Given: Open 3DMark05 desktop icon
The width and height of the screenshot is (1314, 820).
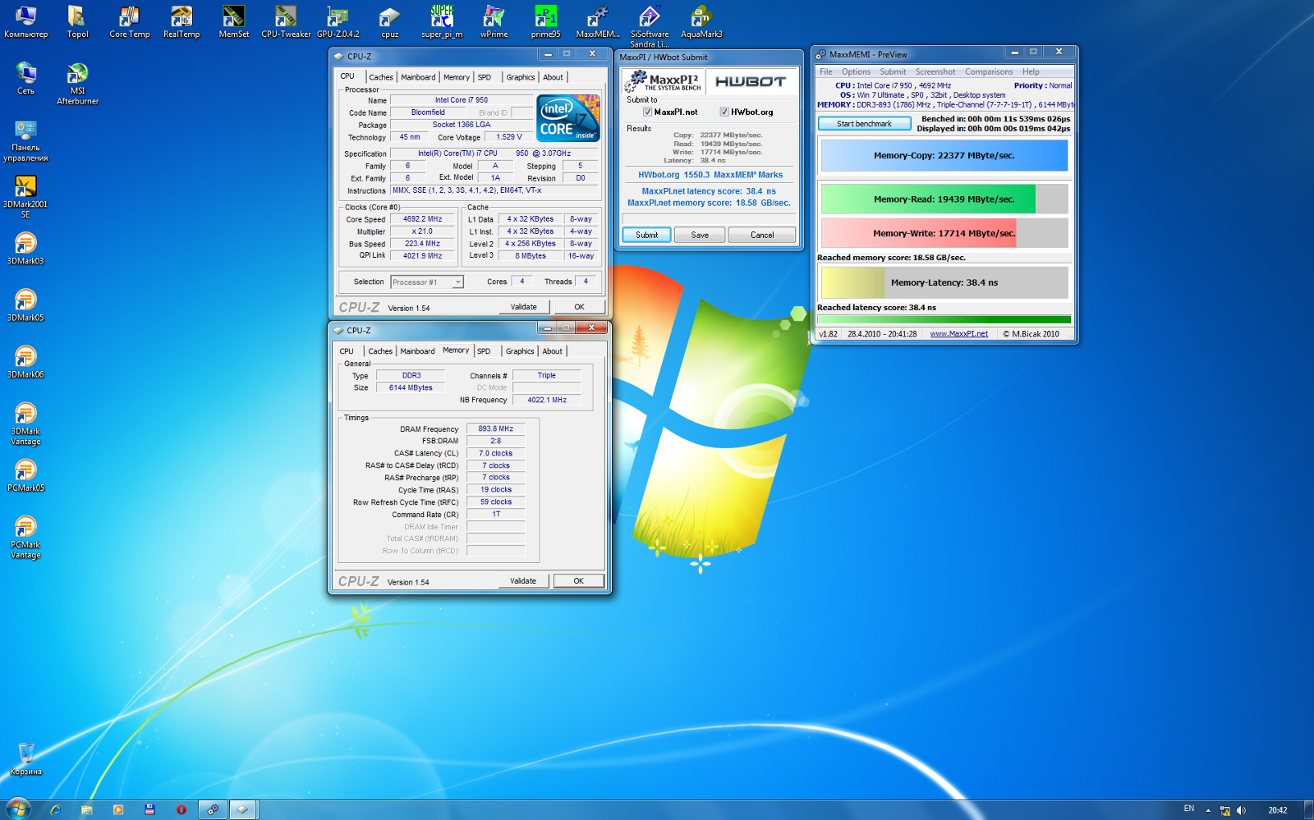Looking at the screenshot, I should [25, 305].
